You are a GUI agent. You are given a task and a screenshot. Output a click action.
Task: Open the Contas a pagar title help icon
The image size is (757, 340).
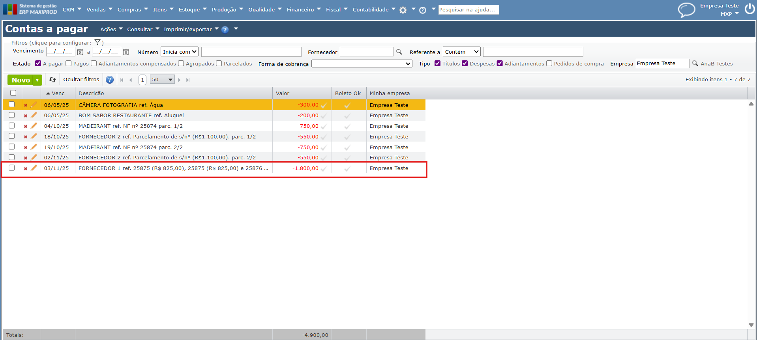tap(225, 30)
